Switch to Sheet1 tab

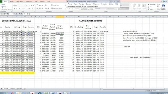click(6, 89)
